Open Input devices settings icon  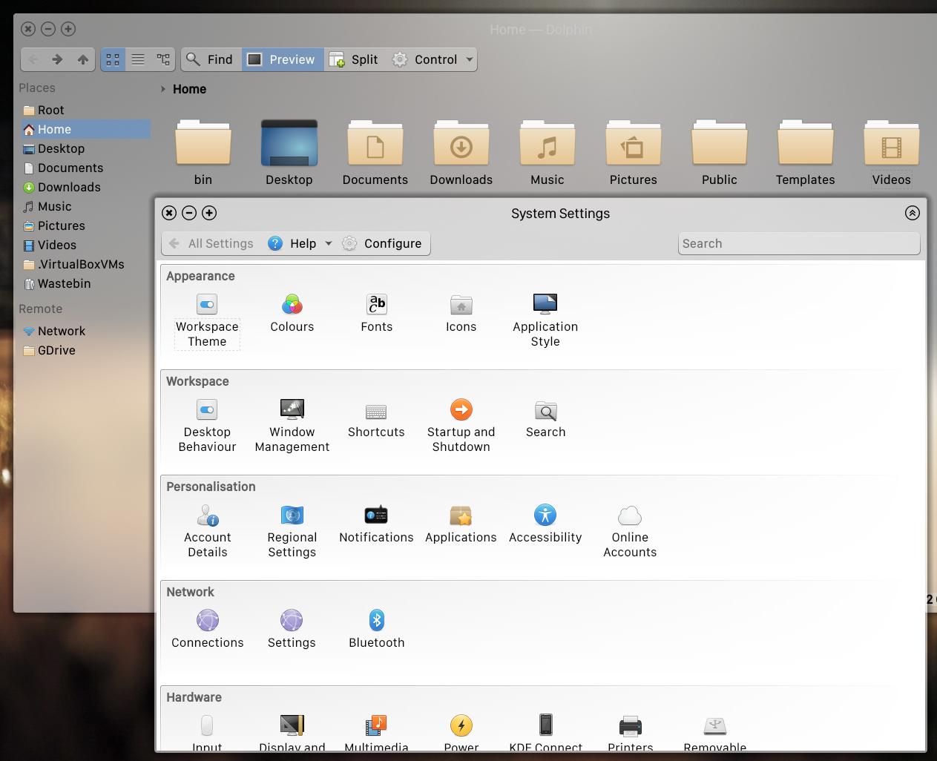207,725
